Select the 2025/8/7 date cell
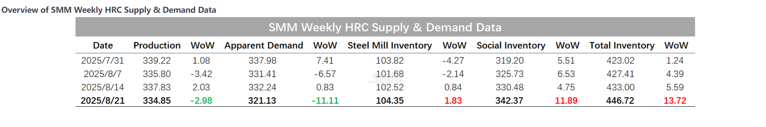 (103, 74)
